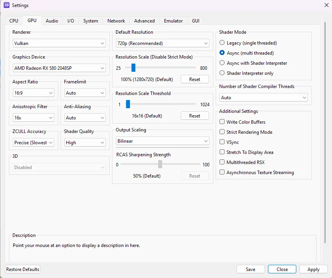Viewport: 332px width, 278px height.
Task: Open the GUI tab
Action: click(x=195, y=21)
